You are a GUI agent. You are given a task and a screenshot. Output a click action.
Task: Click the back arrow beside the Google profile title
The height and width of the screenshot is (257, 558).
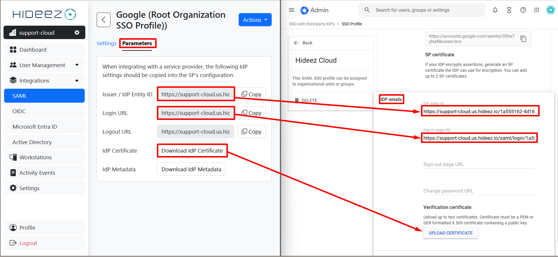103,20
